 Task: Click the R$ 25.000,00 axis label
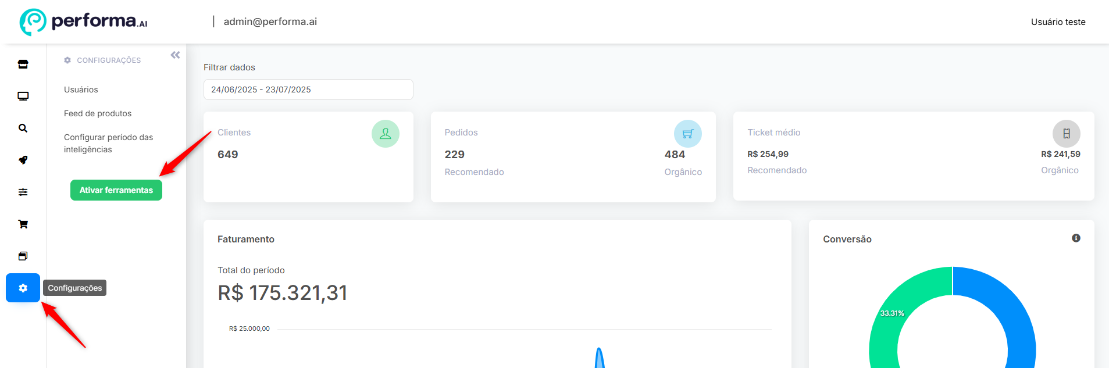point(249,328)
